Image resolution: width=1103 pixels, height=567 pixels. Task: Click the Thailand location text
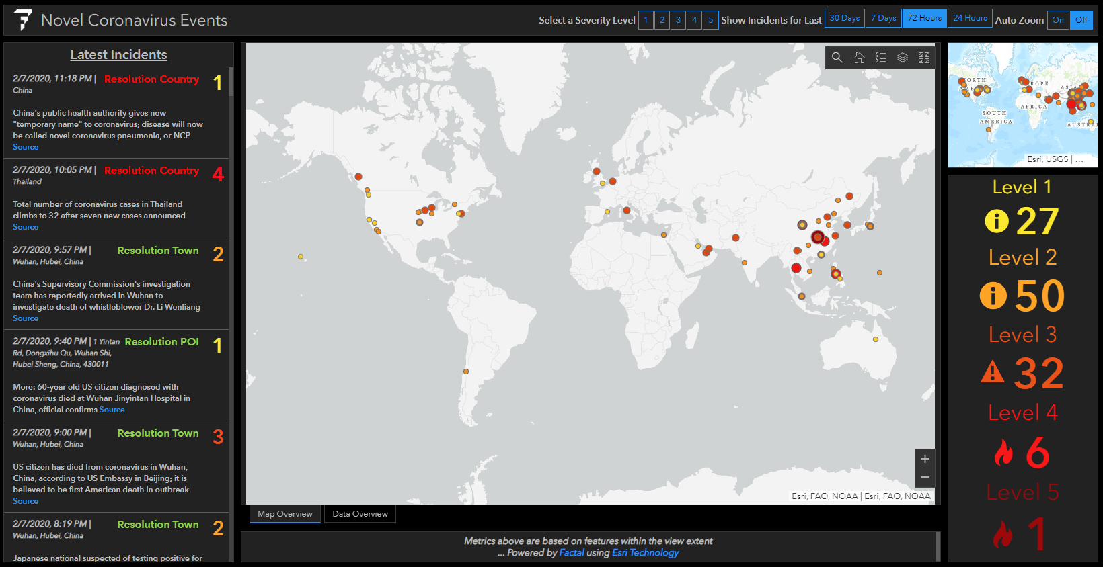click(27, 182)
